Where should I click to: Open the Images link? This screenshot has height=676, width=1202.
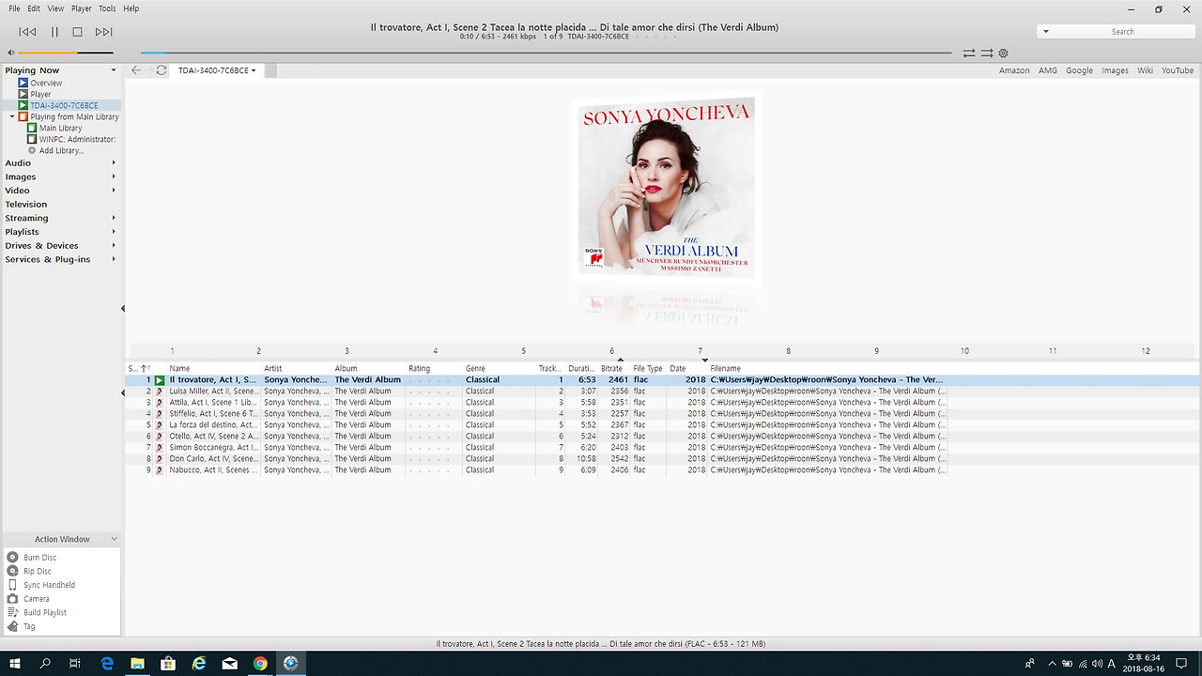(x=1115, y=70)
